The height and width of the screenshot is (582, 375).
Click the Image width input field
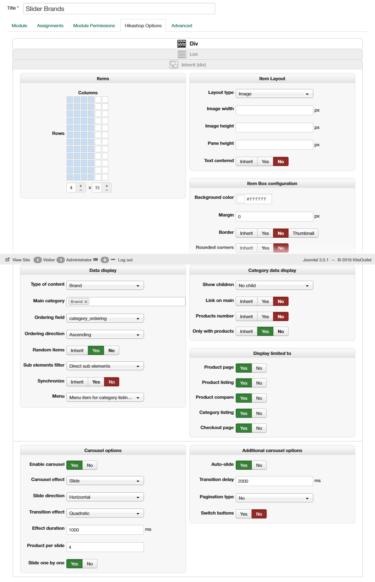tap(274, 110)
